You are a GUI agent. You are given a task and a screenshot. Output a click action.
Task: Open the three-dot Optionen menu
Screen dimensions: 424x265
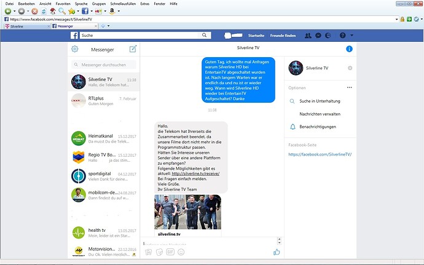tap(350, 87)
